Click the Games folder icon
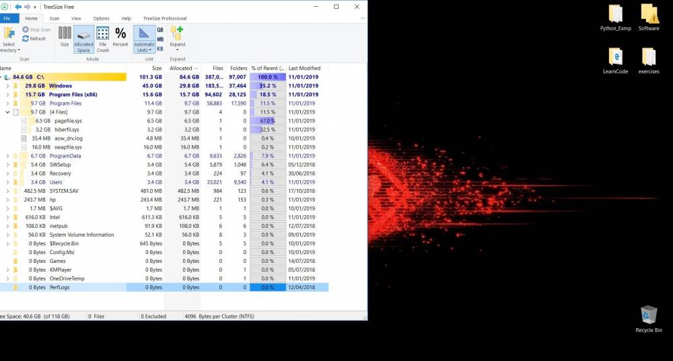The height and width of the screenshot is (361, 673). coord(15,261)
